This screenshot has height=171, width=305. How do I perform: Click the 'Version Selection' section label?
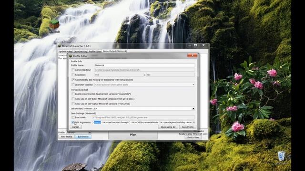(80, 90)
